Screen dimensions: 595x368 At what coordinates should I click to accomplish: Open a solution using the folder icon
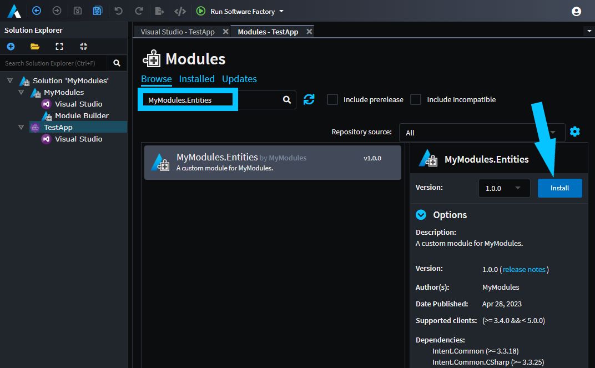point(35,47)
